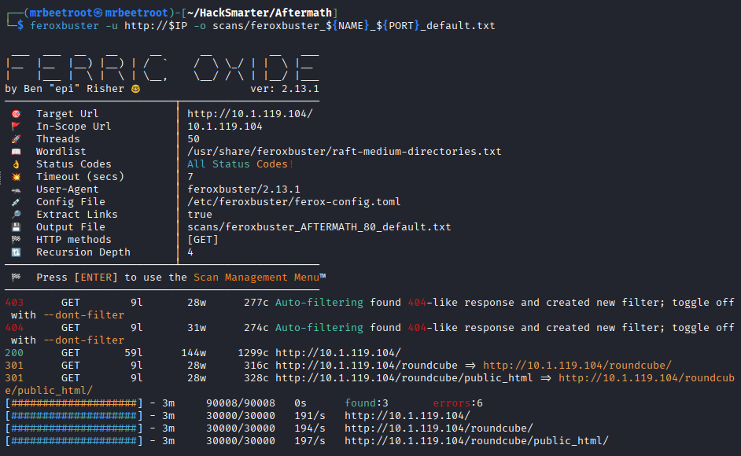Click the magnifier icon beside Extract Links
This screenshot has width=741, height=456.
(16, 215)
